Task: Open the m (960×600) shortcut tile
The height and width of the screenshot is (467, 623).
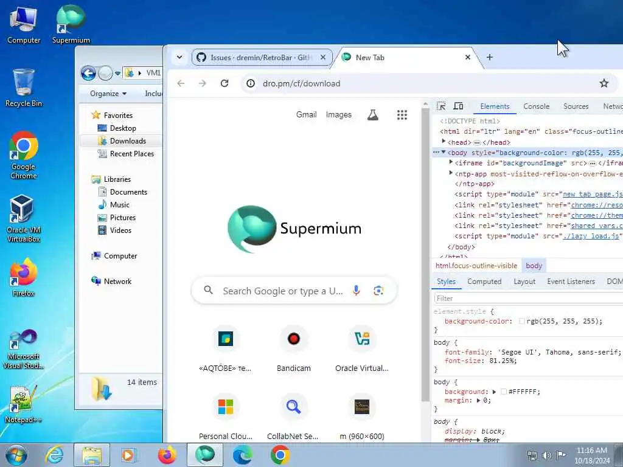Action: coord(362,417)
